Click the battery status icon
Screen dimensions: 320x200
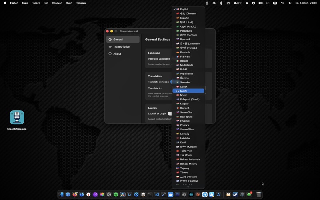(261, 3)
